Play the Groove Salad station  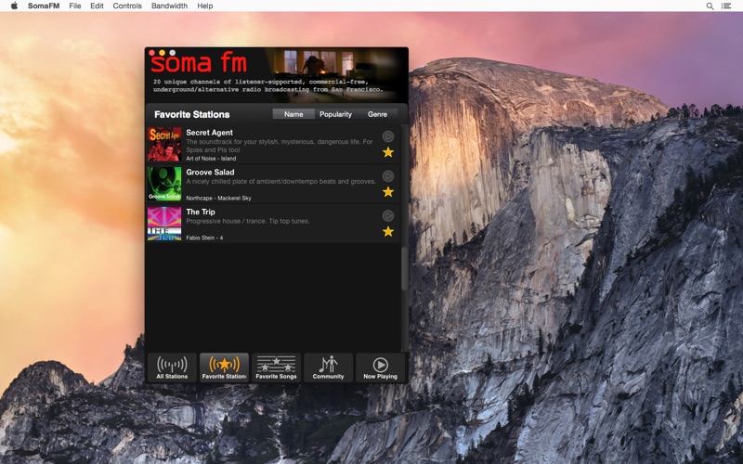(388, 176)
